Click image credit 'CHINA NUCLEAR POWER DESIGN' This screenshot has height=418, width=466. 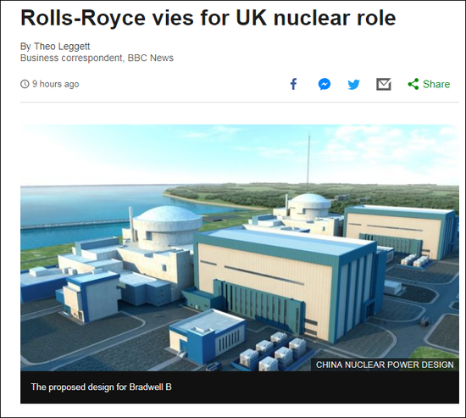tap(385, 365)
